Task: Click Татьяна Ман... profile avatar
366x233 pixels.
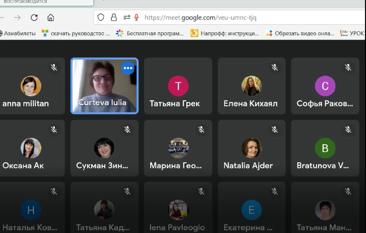Action: [x=325, y=210]
